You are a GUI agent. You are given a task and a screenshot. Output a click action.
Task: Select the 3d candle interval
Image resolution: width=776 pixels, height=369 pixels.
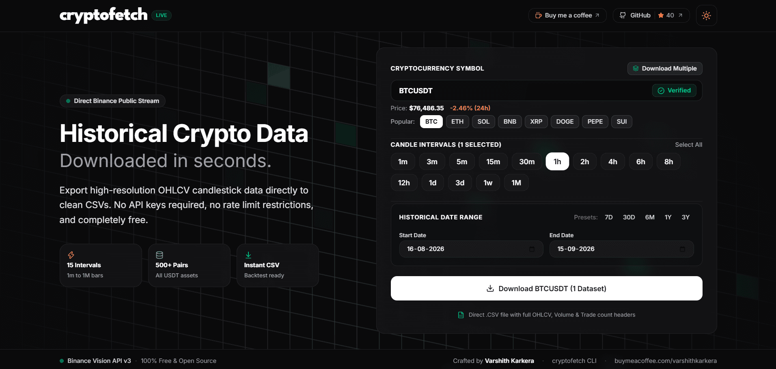coord(460,183)
